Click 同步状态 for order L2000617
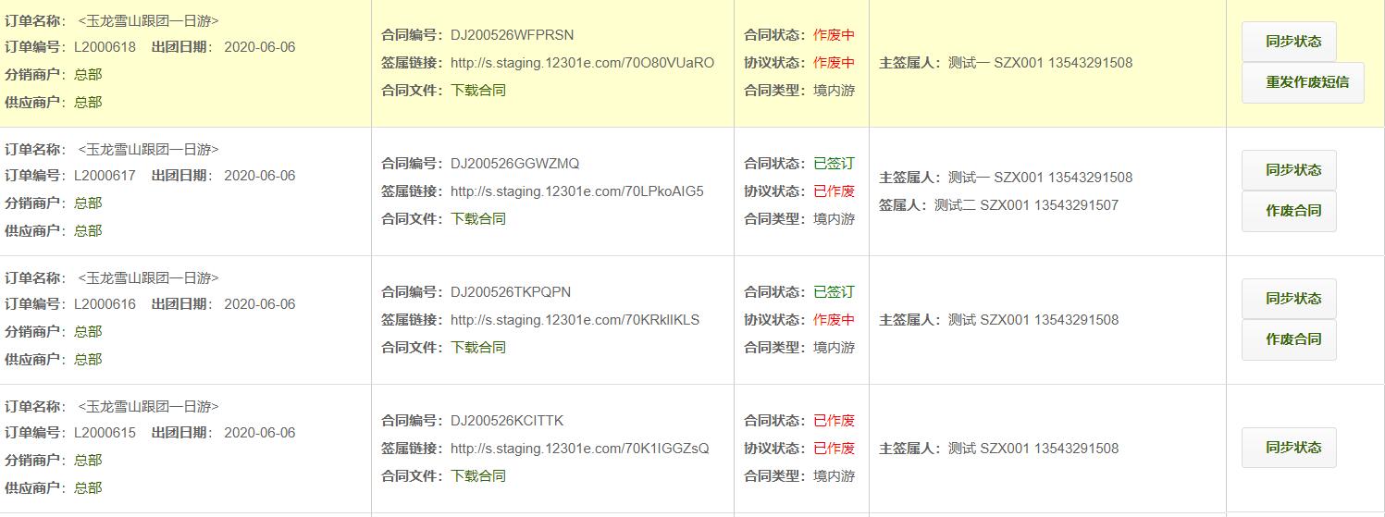The width and height of the screenshot is (1385, 517). click(1288, 170)
